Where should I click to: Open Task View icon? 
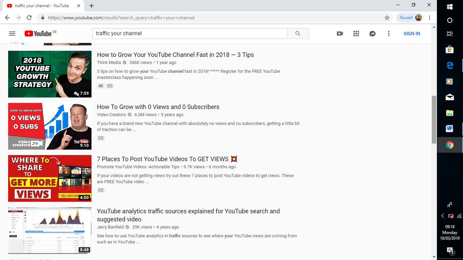tap(449, 34)
